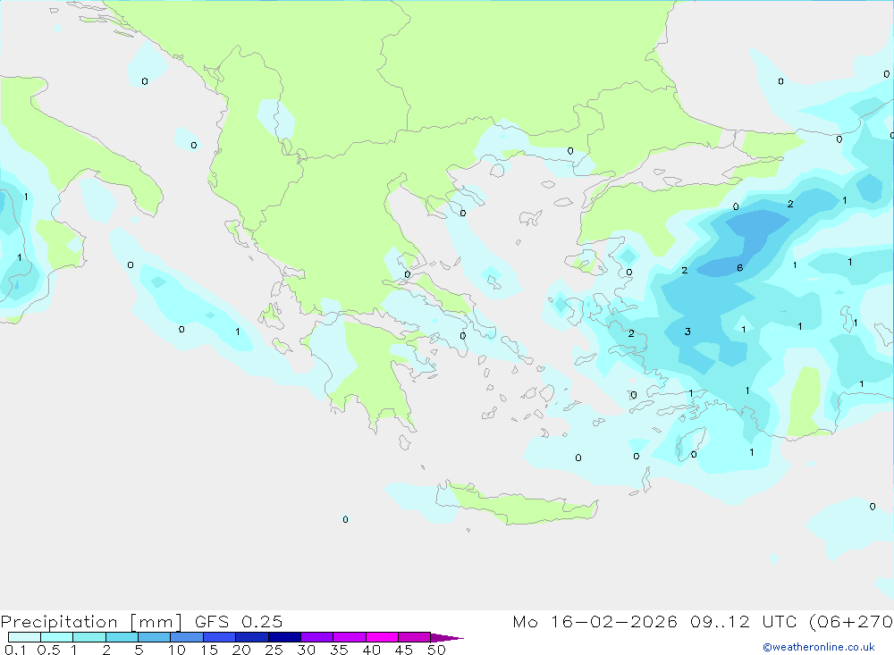Viewport: 894px width, 655px height.
Task: Click the purple swatch between 30 and 35
Action: click(317, 637)
